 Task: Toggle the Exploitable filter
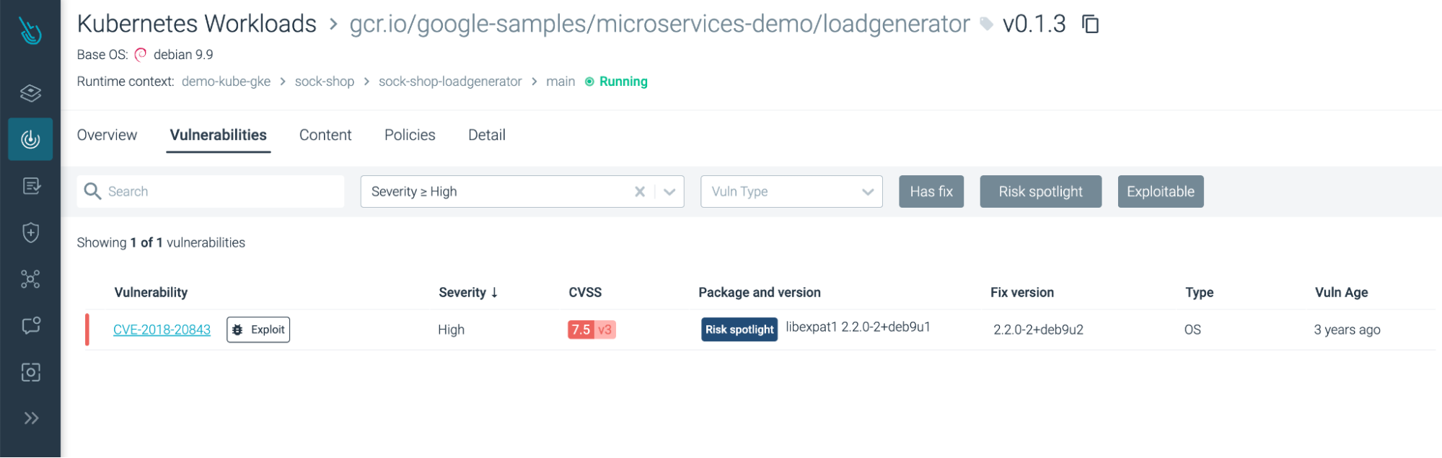1161,192
